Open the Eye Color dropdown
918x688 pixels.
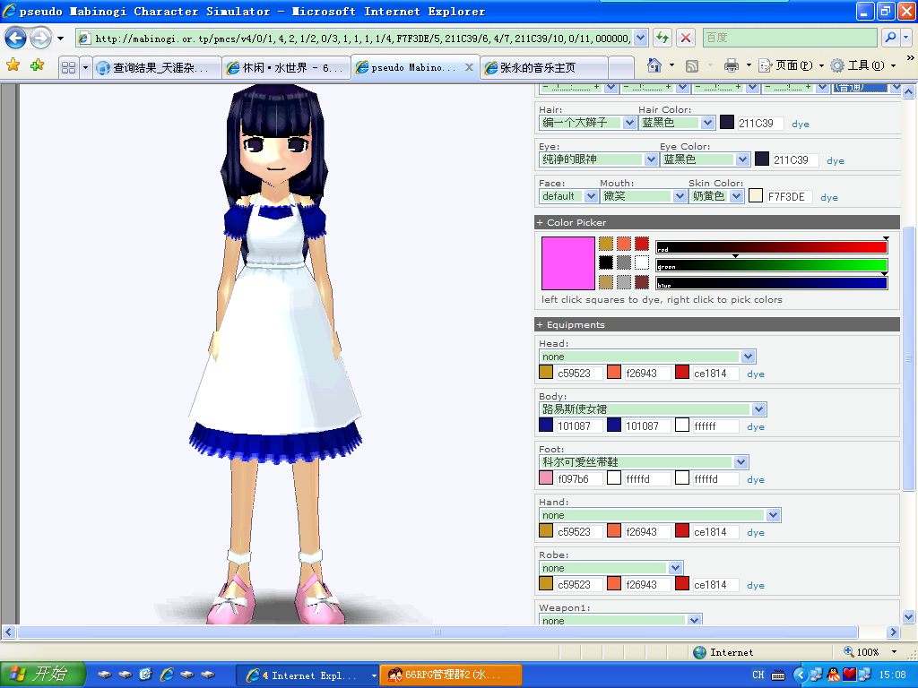pyautogui.click(x=705, y=159)
